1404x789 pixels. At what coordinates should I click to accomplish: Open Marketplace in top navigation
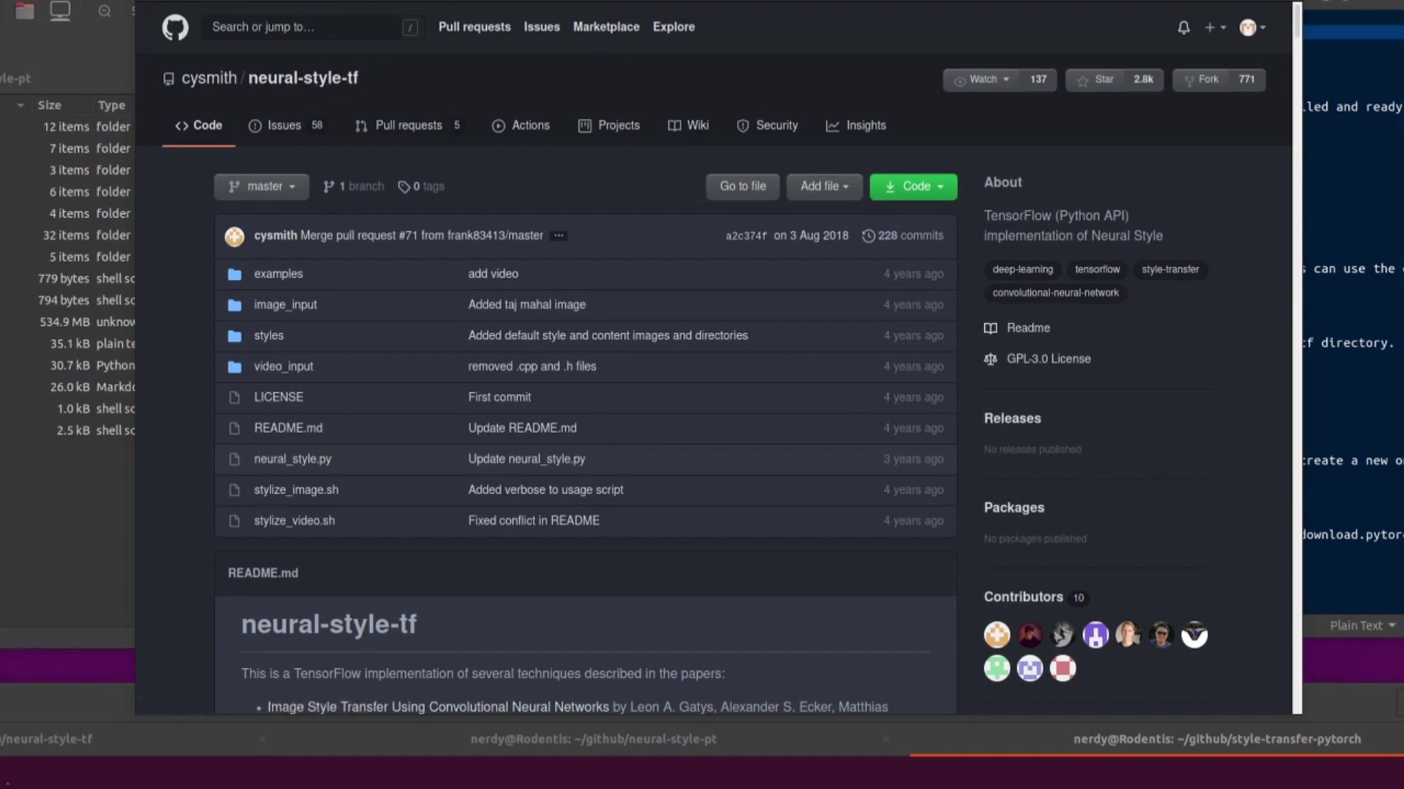click(606, 27)
